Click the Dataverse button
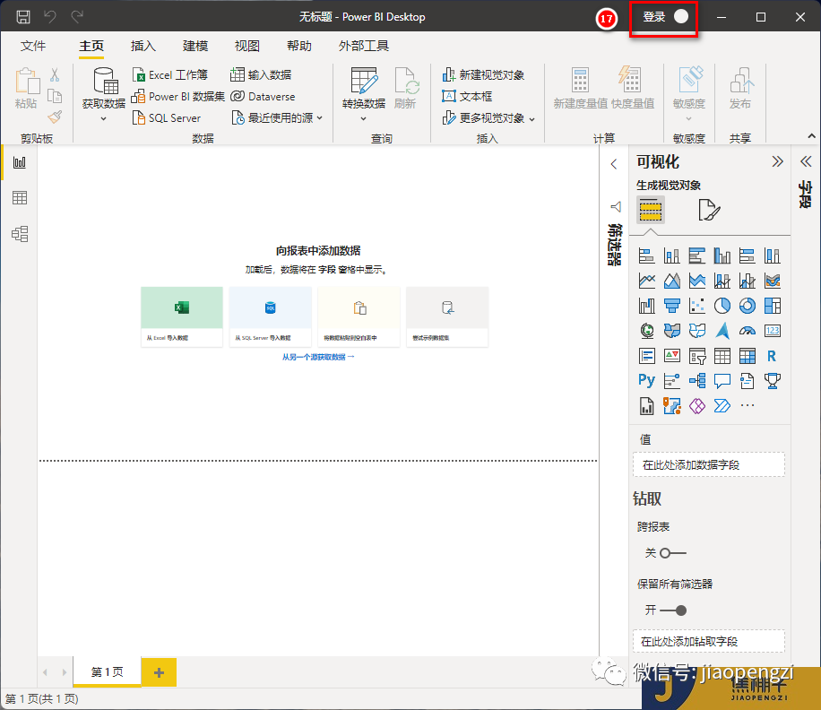 (263, 96)
